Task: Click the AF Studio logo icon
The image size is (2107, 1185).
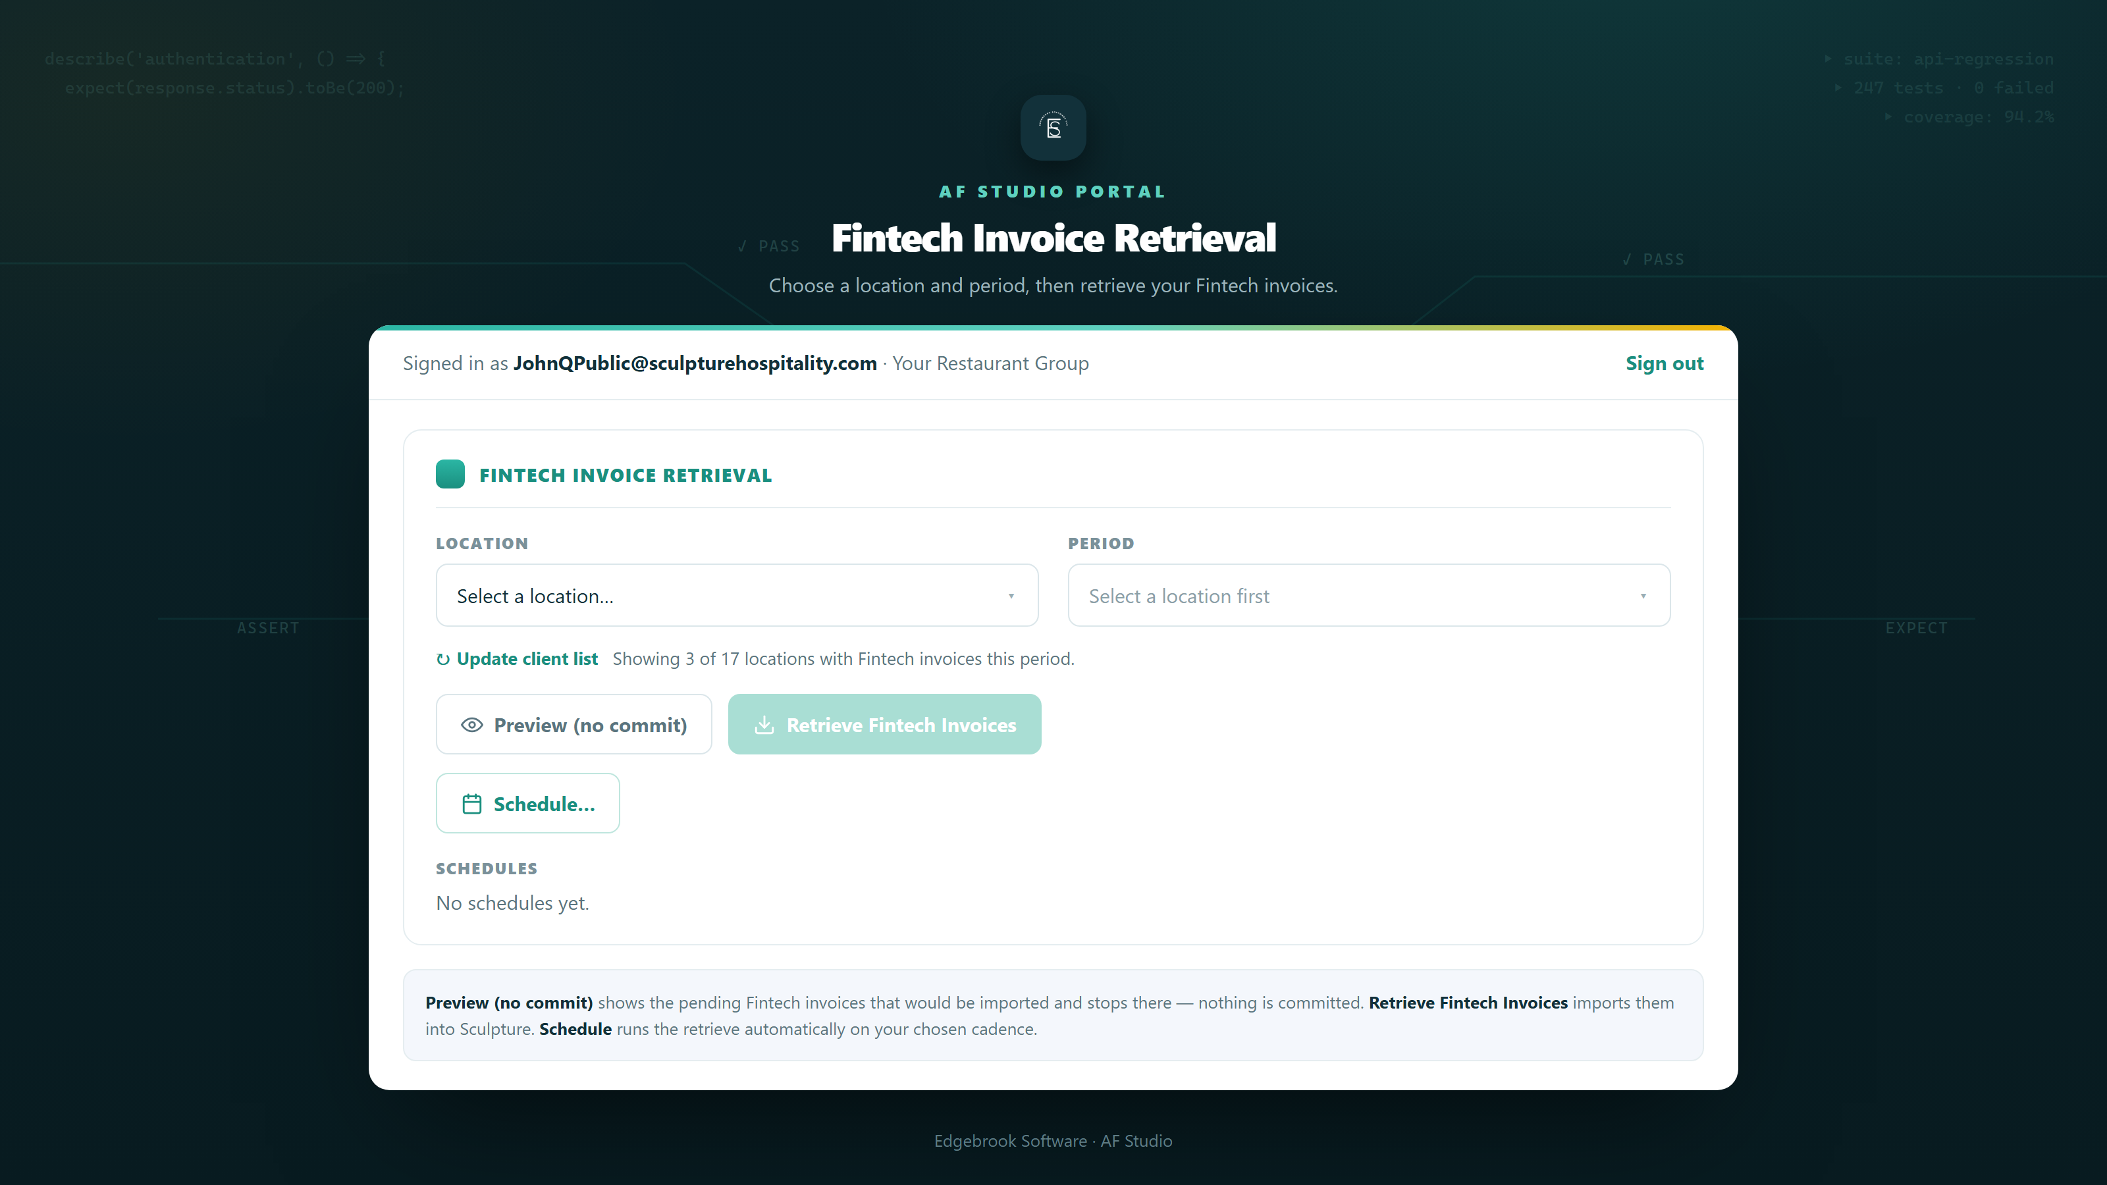Action: (x=1053, y=128)
